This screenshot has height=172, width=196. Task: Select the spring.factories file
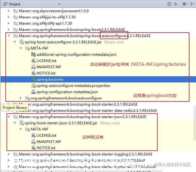point(50,79)
